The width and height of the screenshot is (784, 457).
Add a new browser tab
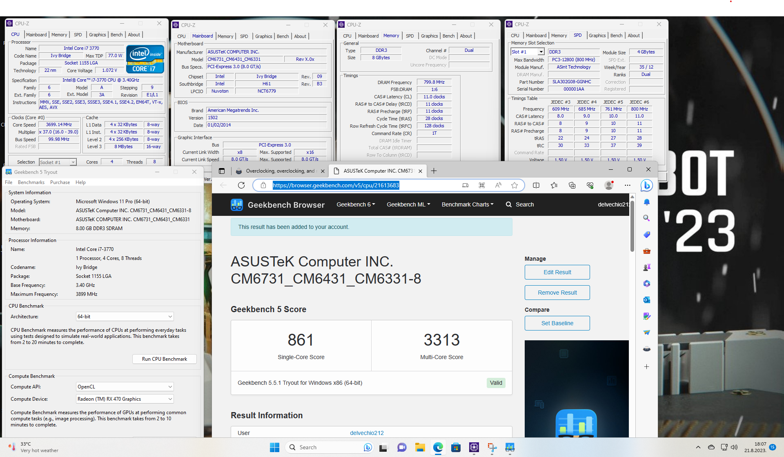tap(434, 171)
